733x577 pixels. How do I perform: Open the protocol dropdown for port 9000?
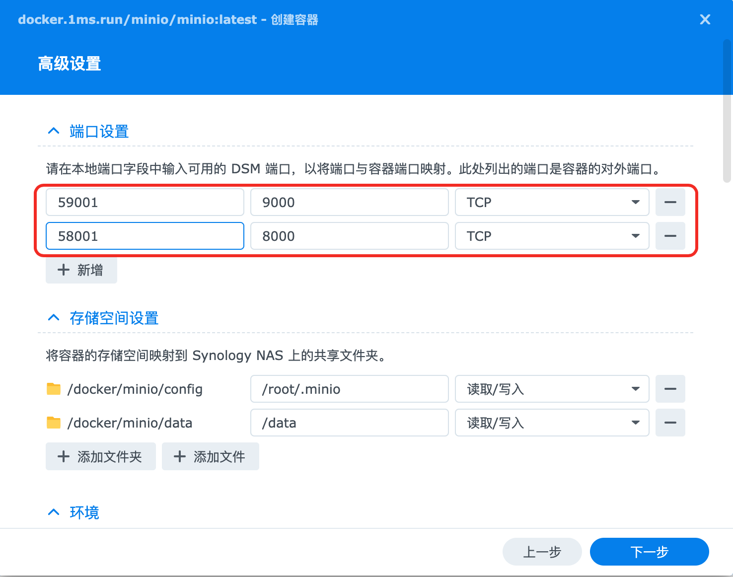click(635, 202)
